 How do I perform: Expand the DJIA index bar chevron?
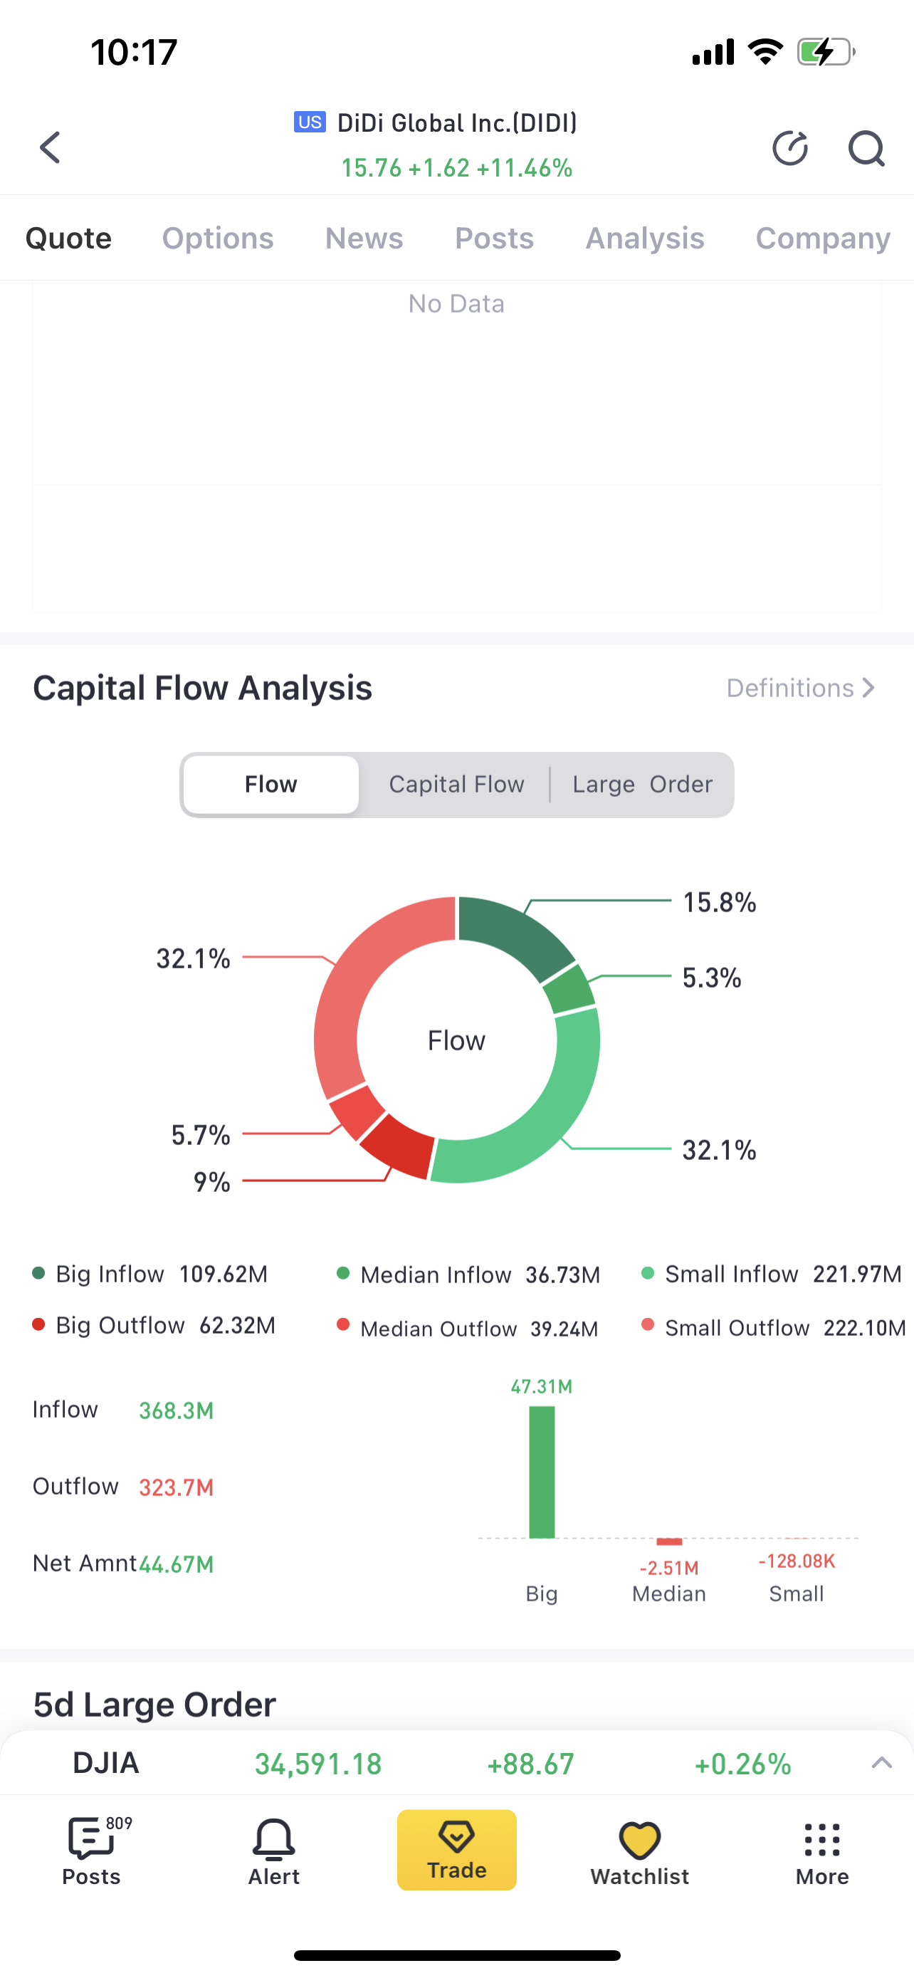(882, 1763)
